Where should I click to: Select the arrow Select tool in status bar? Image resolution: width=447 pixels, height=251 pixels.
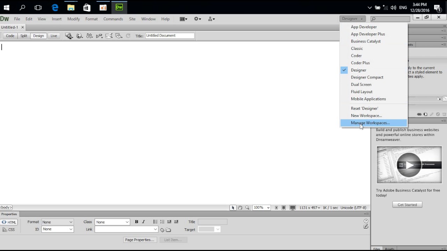(x=233, y=208)
